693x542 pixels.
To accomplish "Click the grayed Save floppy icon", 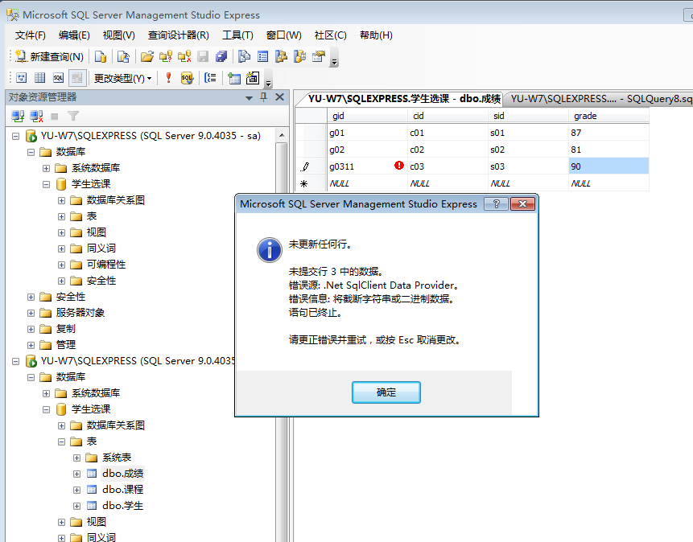I will [x=202, y=56].
